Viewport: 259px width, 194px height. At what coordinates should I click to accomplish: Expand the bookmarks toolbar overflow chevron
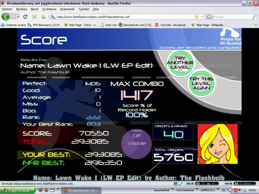click(x=256, y=25)
